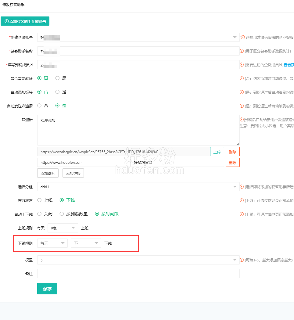Choose 按到粉数量 for 自动上下线
The height and width of the screenshot is (320, 294).
(62, 214)
